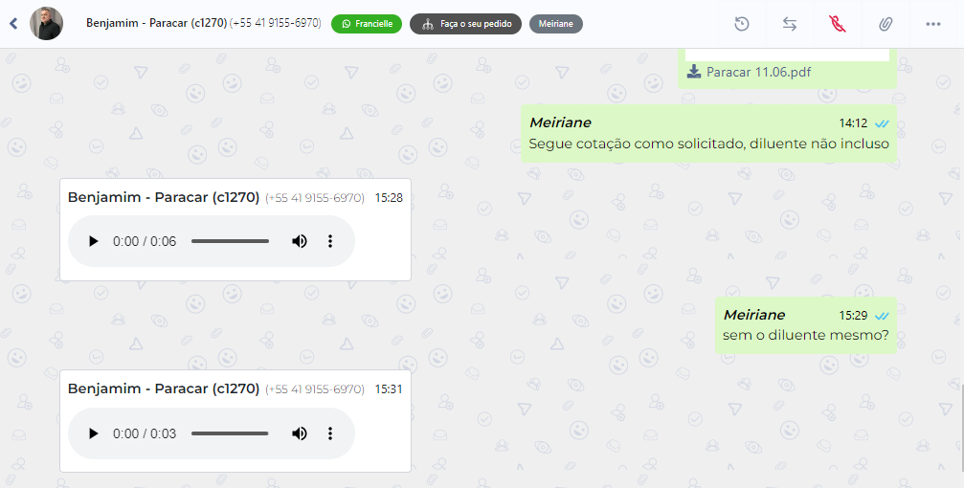
Task: Click the red end-call phone icon
Action: tap(837, 24)
